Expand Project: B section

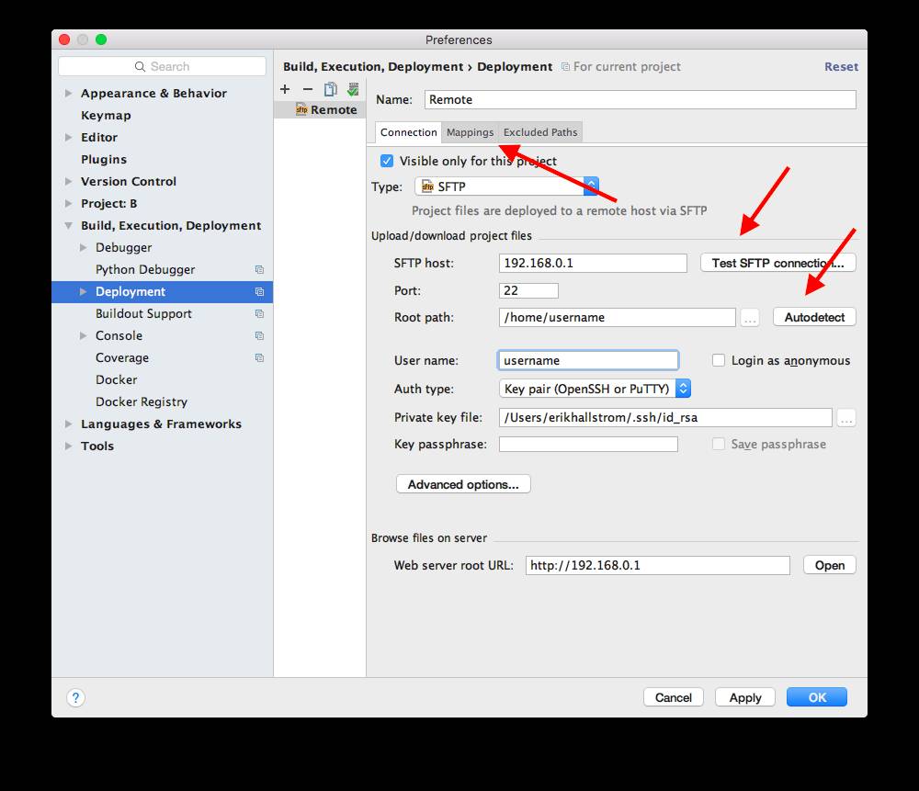pos(69,203)
